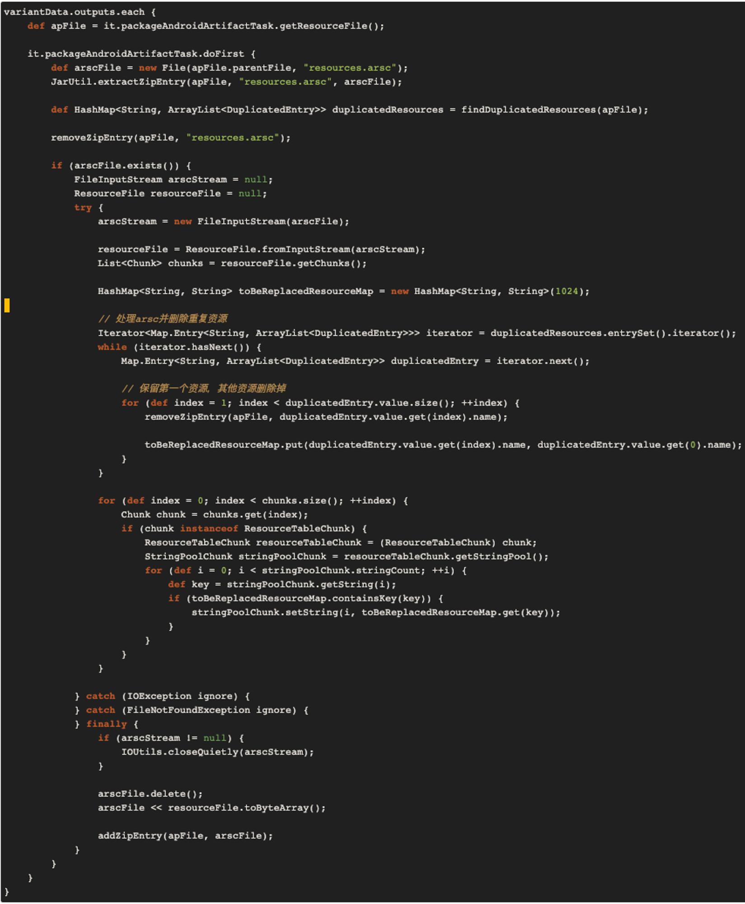Click 'catch (IOException ignore)' clause
745x904 pixels.
[162, 696]
